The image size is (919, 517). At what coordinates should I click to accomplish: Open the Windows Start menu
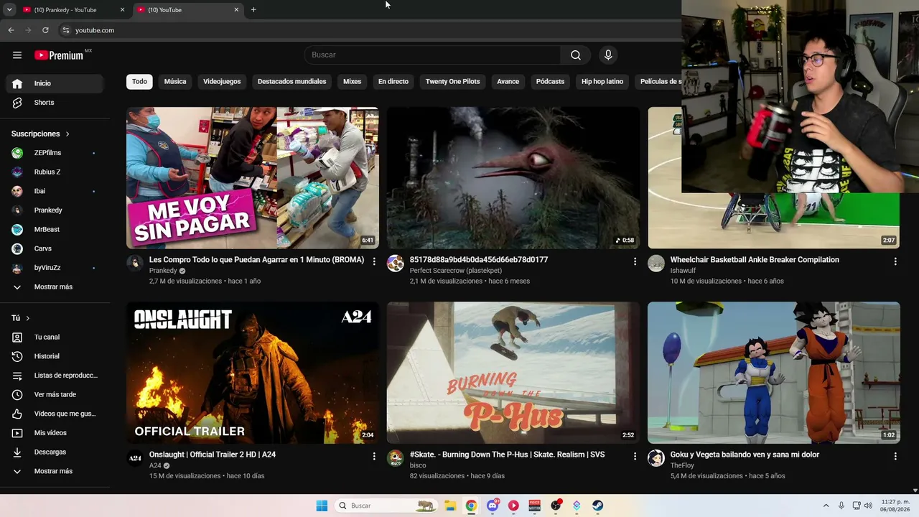pos(322,506)
